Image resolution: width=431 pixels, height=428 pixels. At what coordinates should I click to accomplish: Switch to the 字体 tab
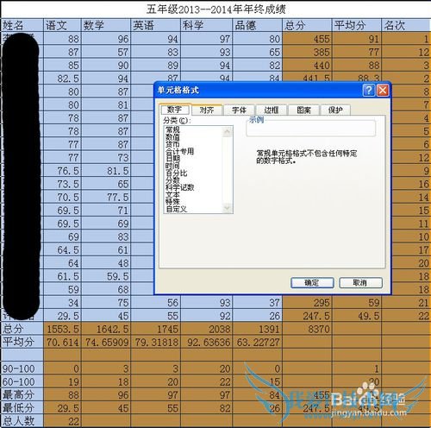239,110
